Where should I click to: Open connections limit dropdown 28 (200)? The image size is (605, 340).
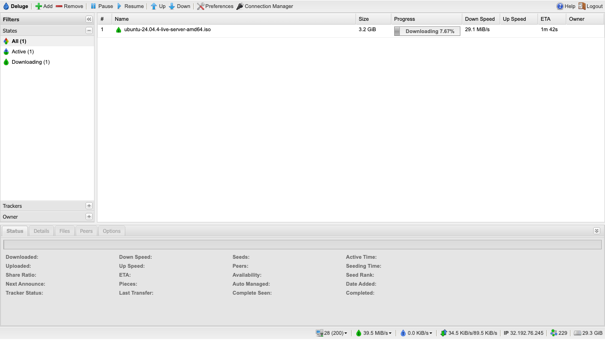331,333
